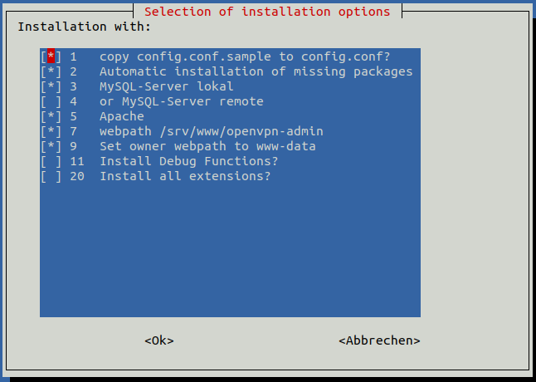Check the Install all extensions box
The height and width of the screenshot is (382, 536).
51,176
